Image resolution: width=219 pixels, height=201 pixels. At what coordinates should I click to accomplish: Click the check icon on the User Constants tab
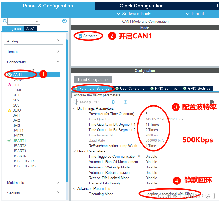[x=117, y=88]
